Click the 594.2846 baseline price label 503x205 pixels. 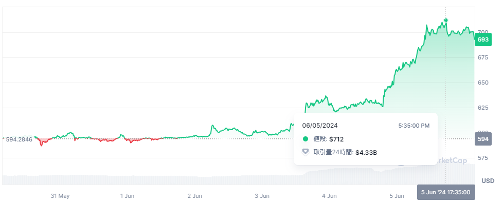pyautogui.click(x=19, y=139)
